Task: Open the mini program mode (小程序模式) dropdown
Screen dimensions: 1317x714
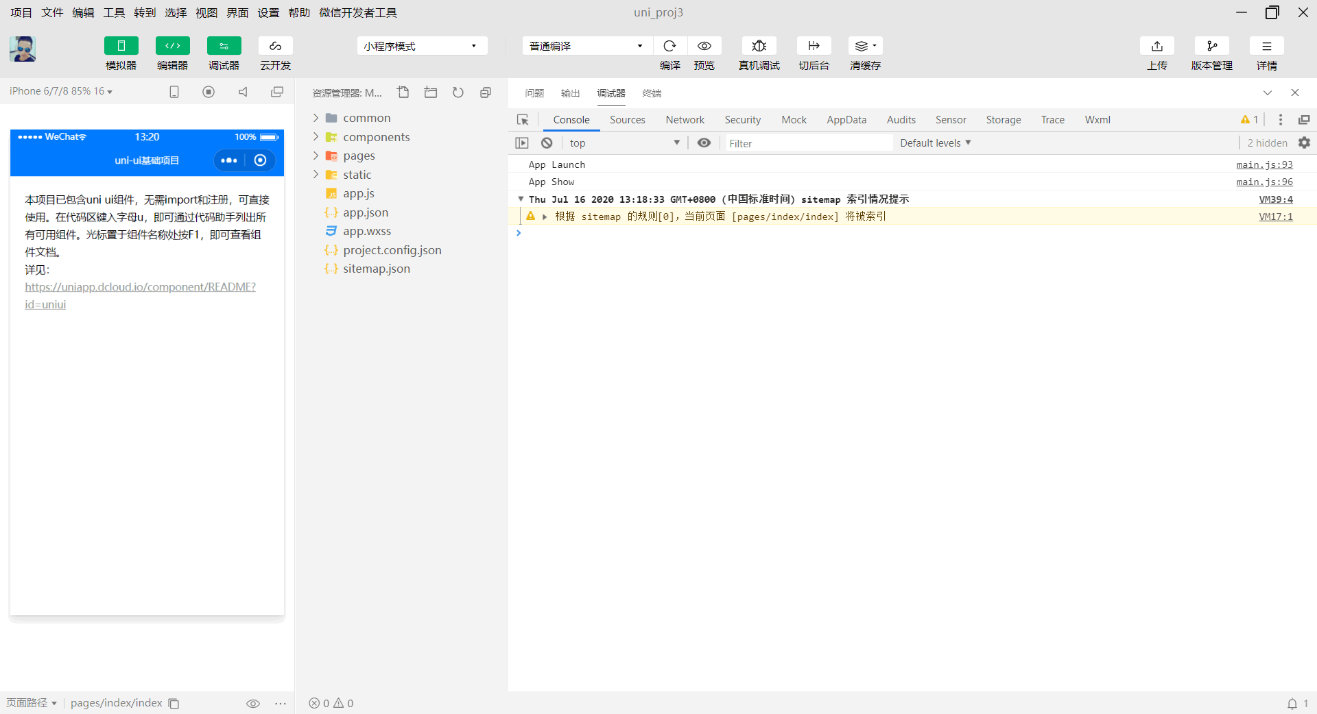Action: point(422,46)
